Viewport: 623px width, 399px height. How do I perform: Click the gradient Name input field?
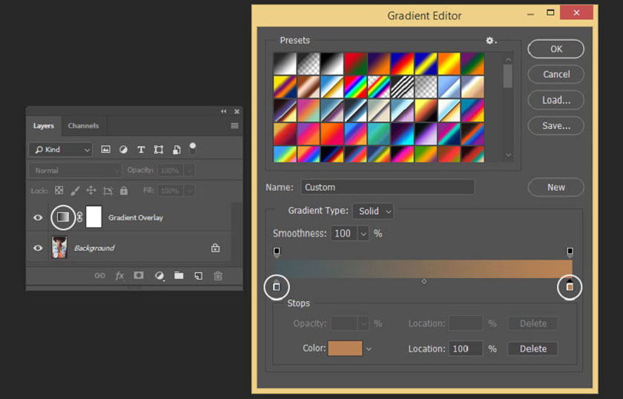(x=387, y=187)
